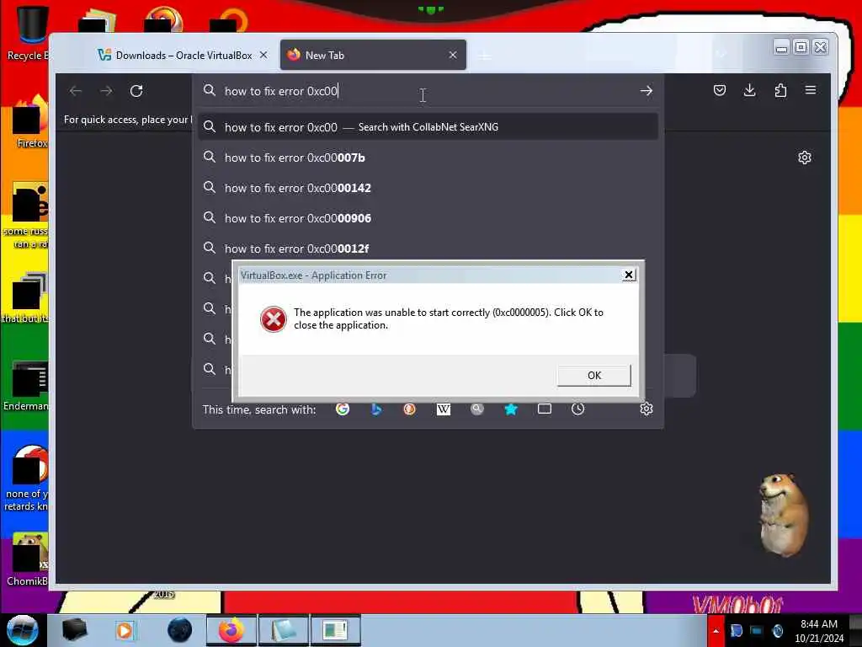
Task: Switch to Firefox on the taskbar
Action: point(231,630)
